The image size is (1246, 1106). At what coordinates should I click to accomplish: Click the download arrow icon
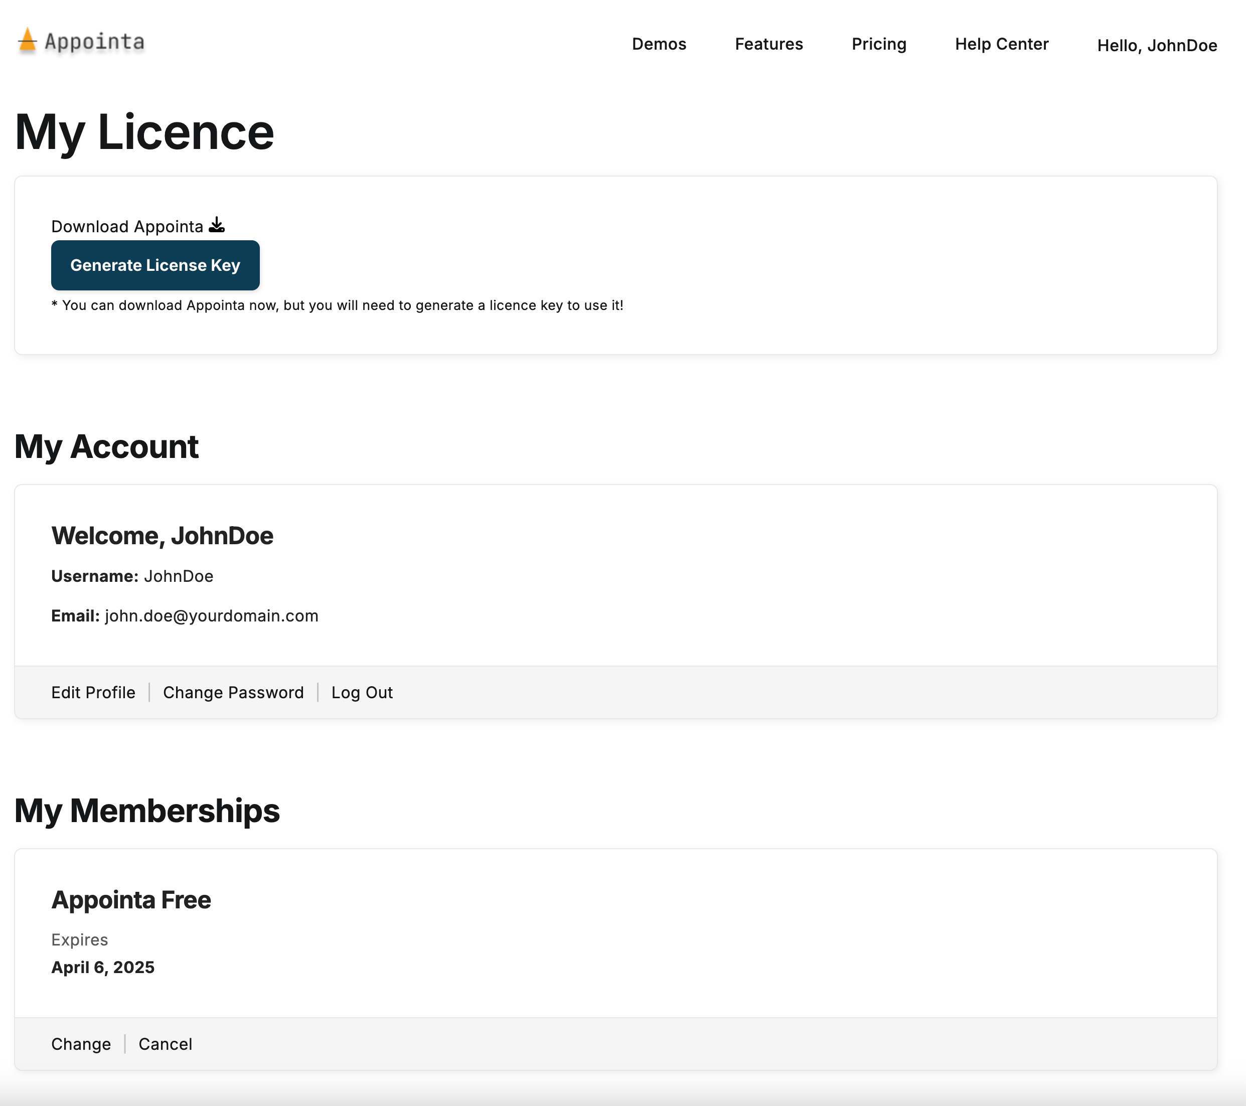point(216,226)
